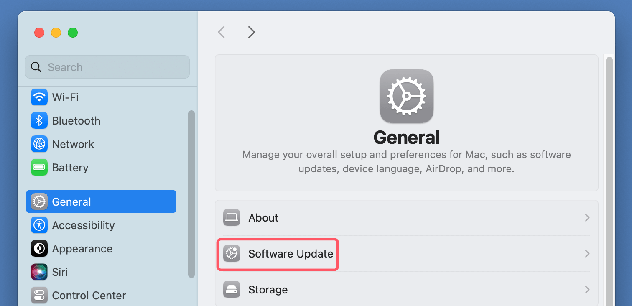
Task: Open Software Update via its chevron
Action: (587, 254)
